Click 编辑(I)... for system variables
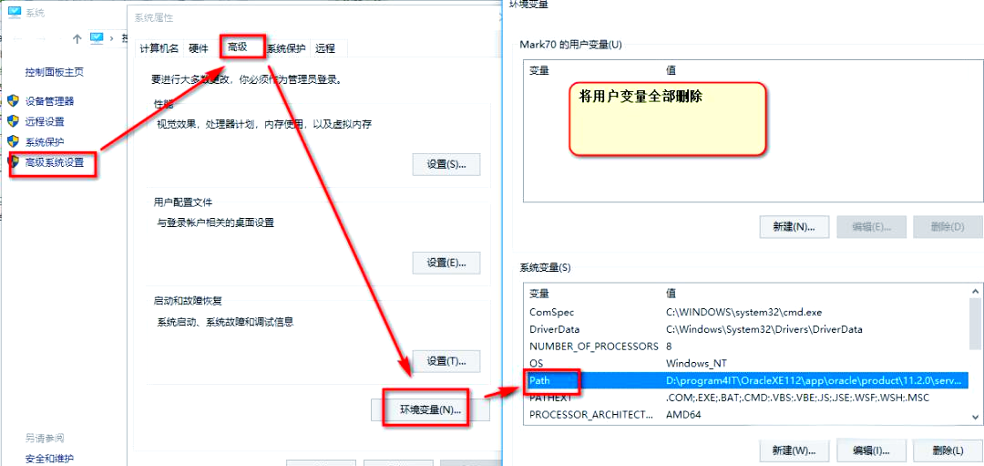 872,450
